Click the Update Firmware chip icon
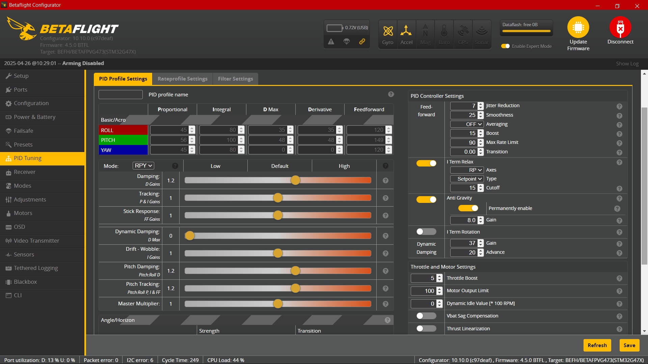The height and width of the screenshot is (364, 648). tap(578, 27)
